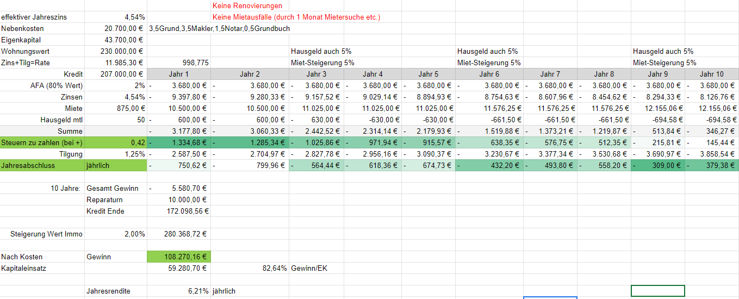739x299 pixels.
Task: Select the green 'Jahresabschluss' label cell
Action: [42, 165]
